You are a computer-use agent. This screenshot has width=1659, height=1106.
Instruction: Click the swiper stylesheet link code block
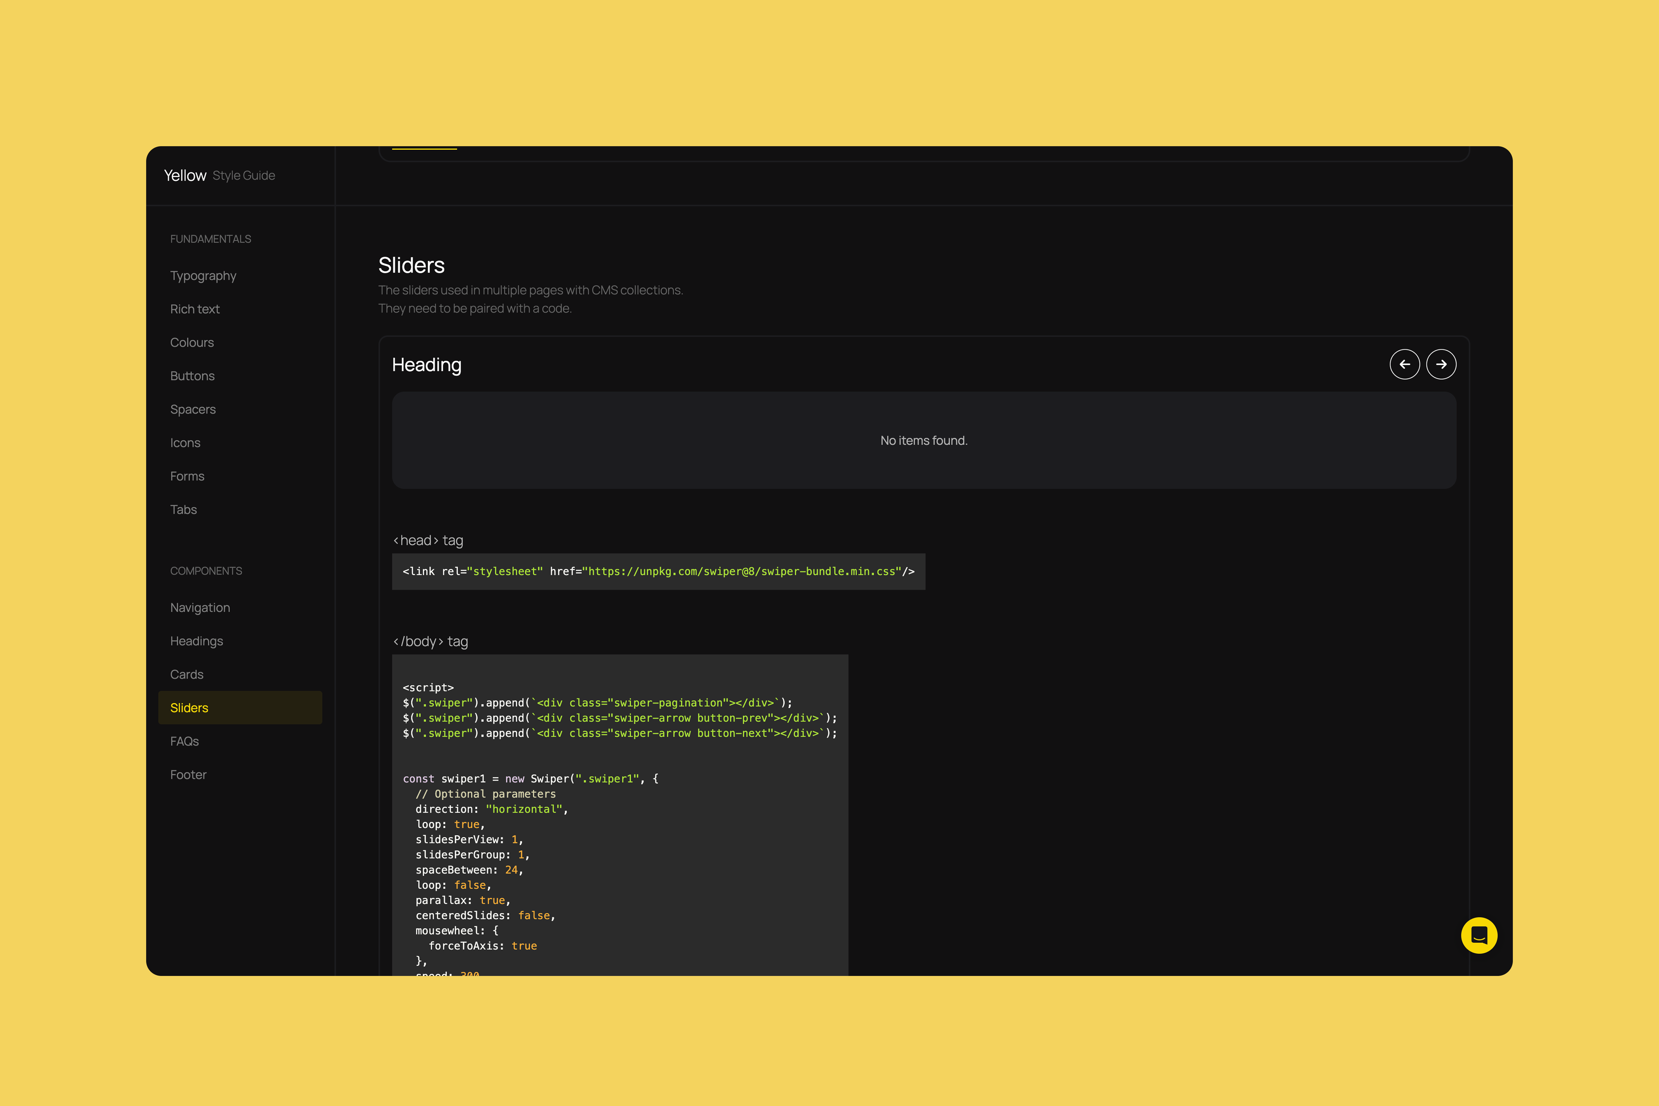659,571
